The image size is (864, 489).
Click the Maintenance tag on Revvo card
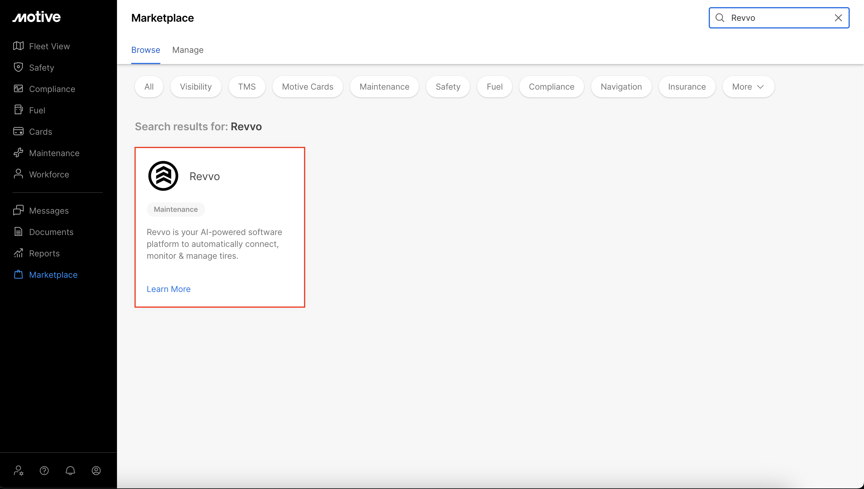(176, 209)
